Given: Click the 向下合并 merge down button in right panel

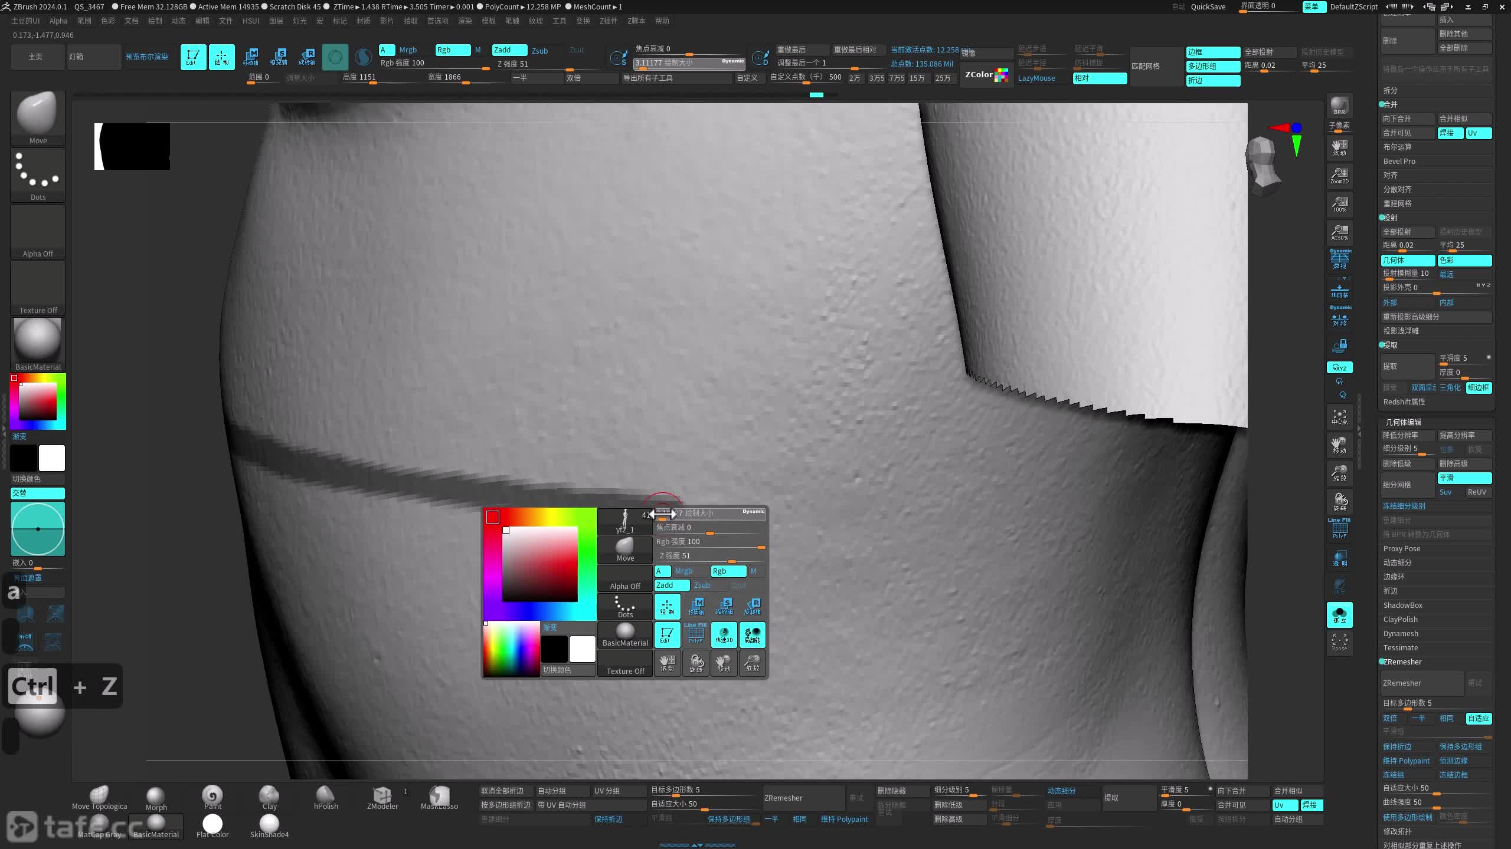Looking at the screenshot, I should (1408, 119).
